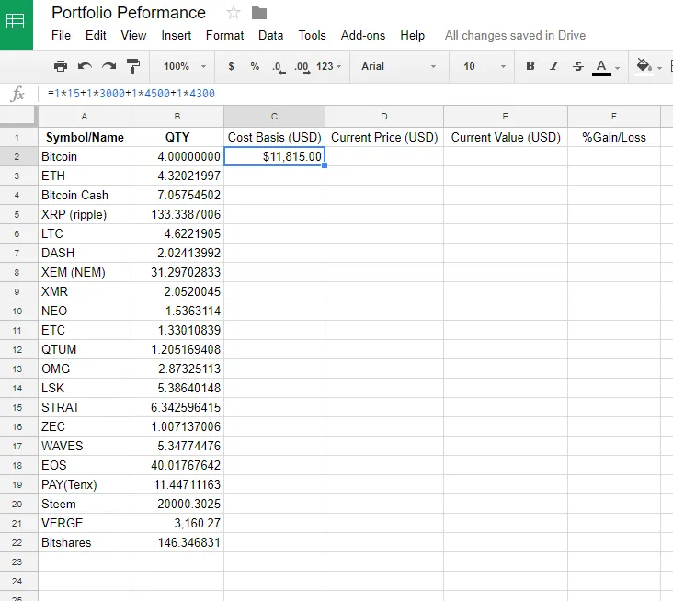Screen dimensions: 673x601
Task: Toggle Italic formatting
Action: coord(554,66)
